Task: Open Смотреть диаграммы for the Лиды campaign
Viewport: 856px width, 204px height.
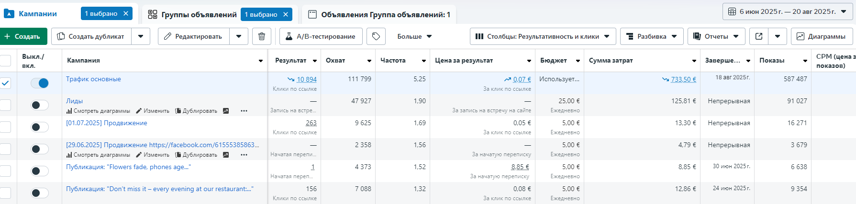Action: (x=99, y=111)
